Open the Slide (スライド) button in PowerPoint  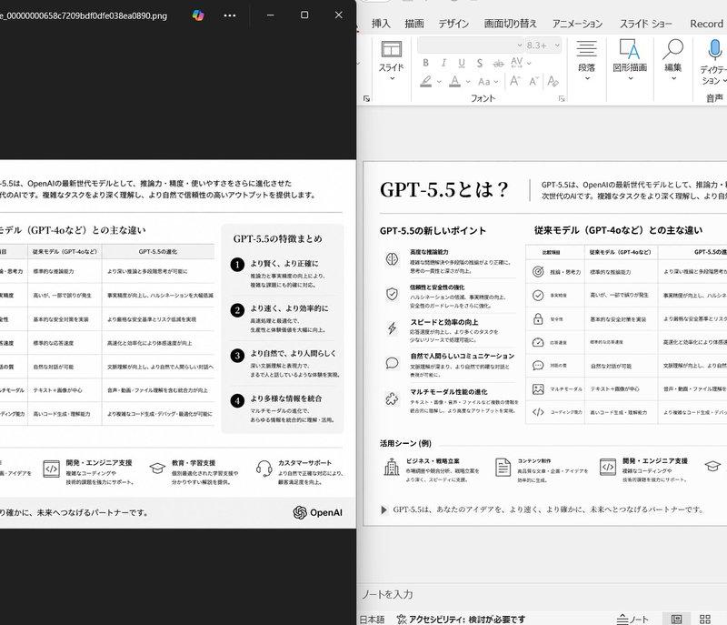(x=392, y=61)
